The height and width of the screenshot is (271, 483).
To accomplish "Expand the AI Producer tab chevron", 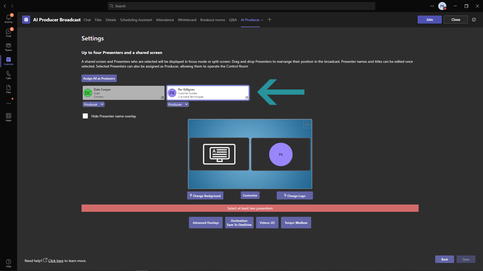I will pos(262,20).
